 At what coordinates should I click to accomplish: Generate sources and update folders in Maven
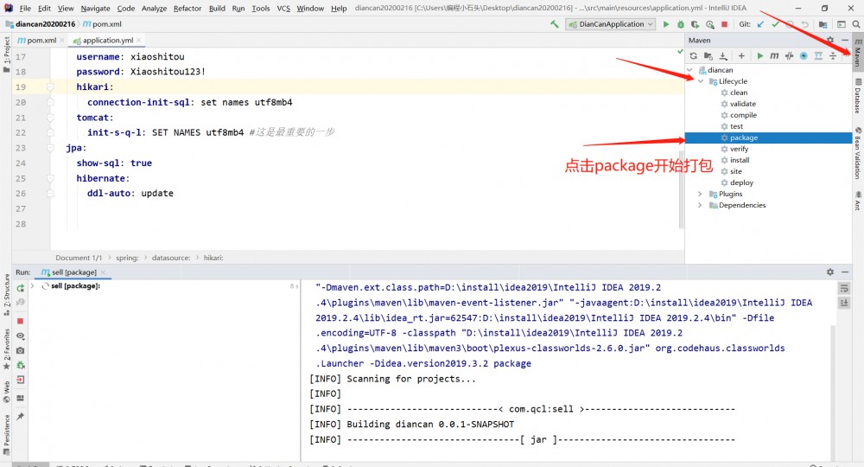tap(708, 55)
